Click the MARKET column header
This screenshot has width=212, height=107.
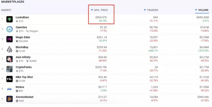(x=6, y=10)
